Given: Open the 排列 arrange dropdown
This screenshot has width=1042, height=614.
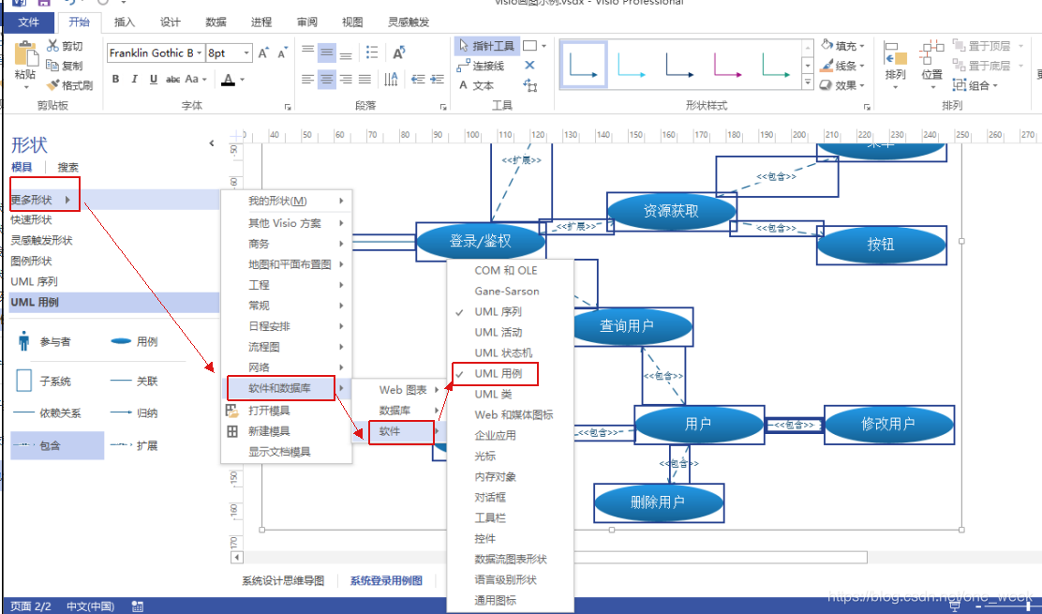Looking at the screenshot, I should point(896,74).
